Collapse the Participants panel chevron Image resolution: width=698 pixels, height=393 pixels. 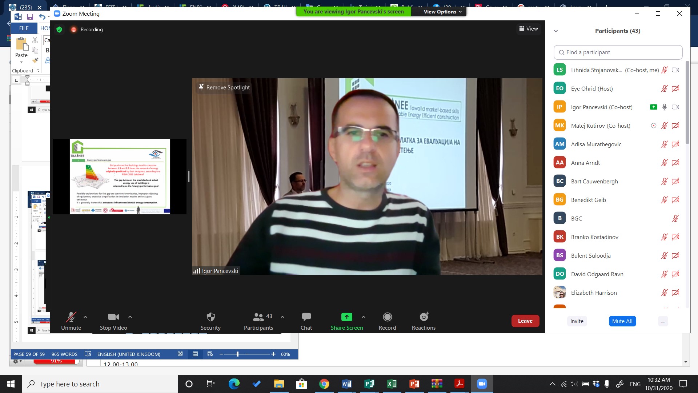[x=555, y=31]
